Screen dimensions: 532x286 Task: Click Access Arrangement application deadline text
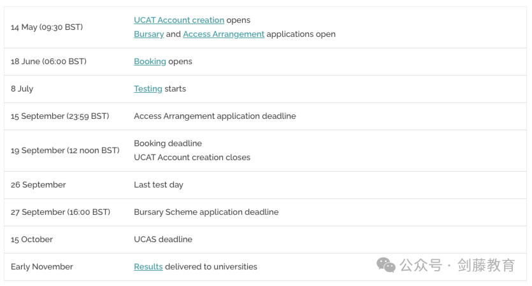(x=215, y=116)
